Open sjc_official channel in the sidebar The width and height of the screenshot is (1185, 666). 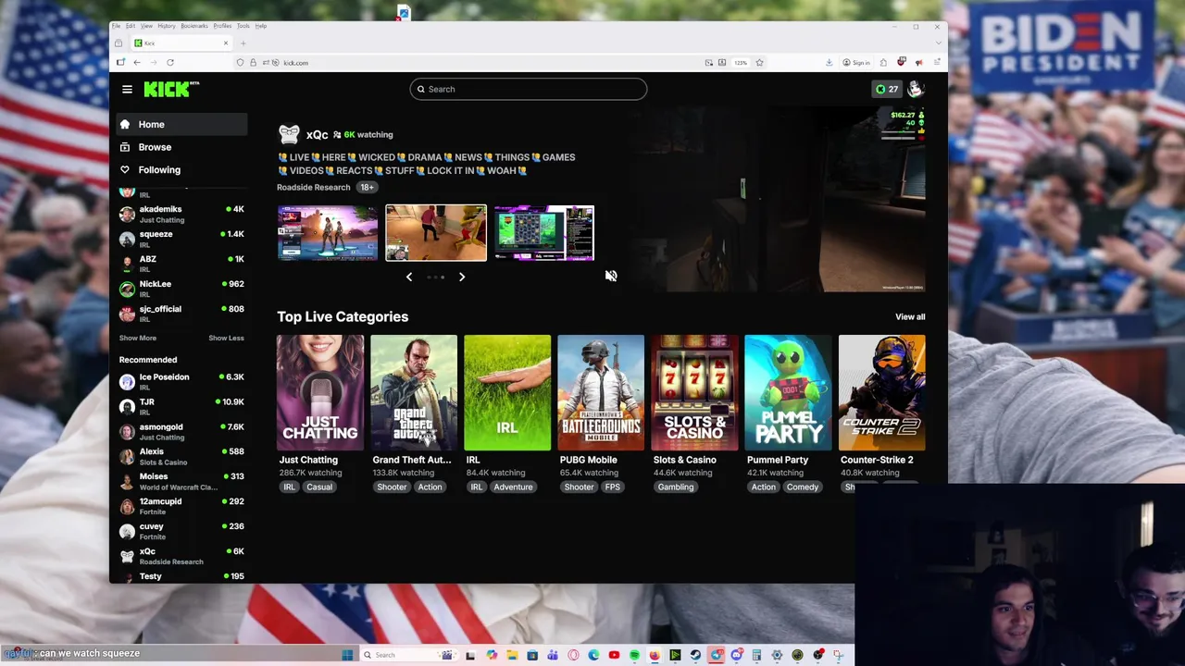181,314
